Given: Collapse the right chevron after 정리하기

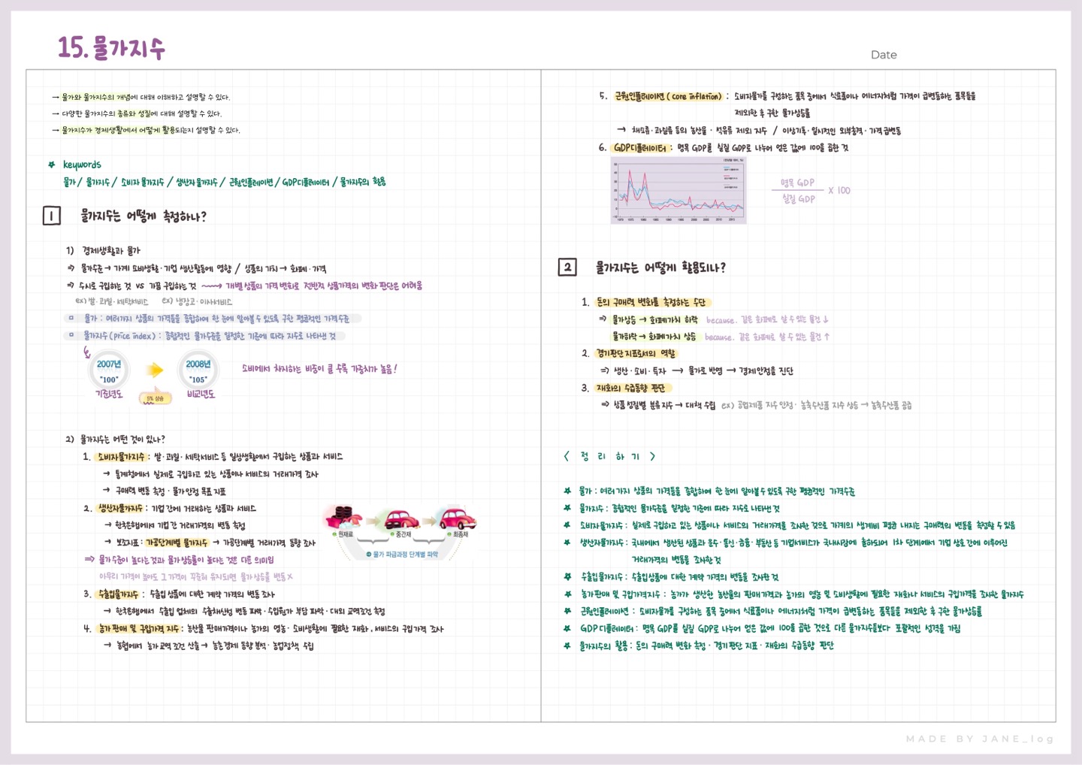Looking at the screenshot, I should point(651,455).
